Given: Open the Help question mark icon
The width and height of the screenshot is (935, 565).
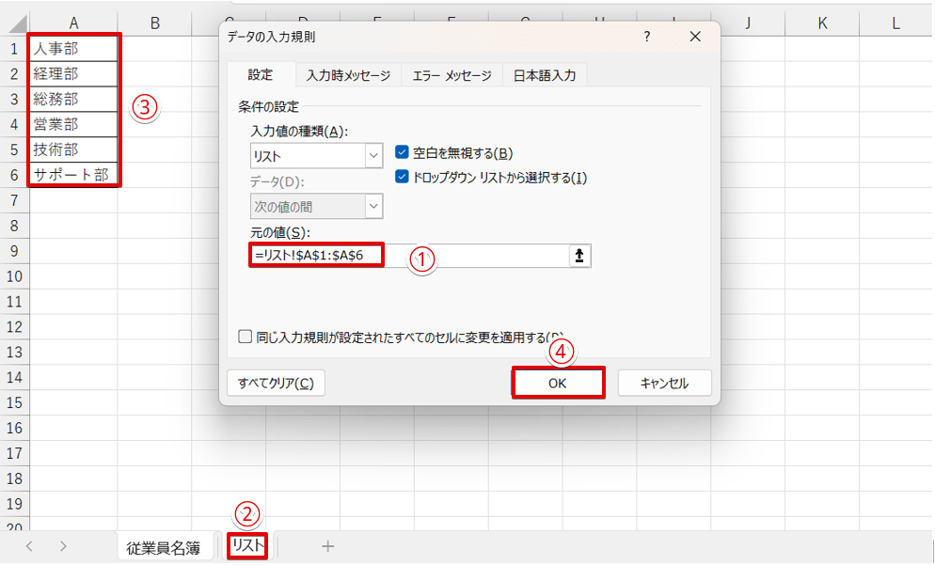Looking at the screenshot, I should 647,37.
